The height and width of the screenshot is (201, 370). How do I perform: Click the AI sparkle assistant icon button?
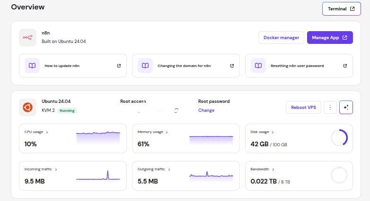coord(346,107)
